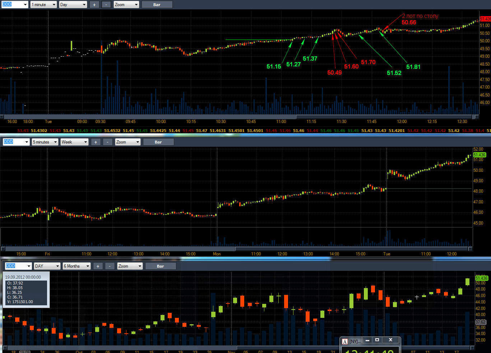The image size is (491, 353).
Task: Click the minus button on the DAY chart
Action: 110,266
